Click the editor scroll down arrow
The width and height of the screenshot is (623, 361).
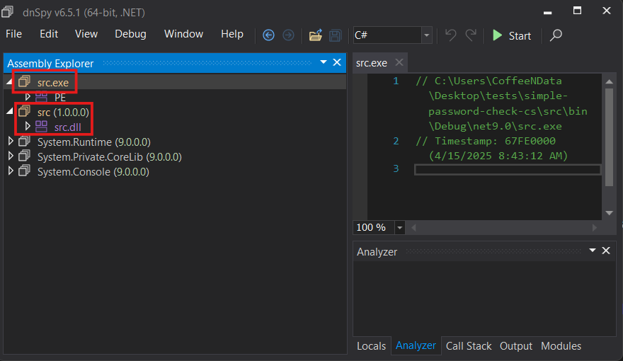[609, 213]
